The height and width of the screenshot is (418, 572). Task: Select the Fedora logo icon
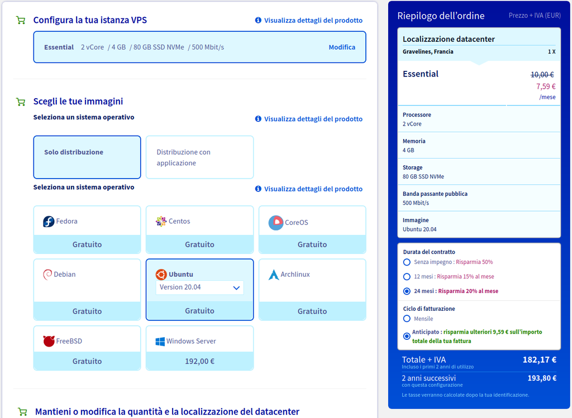pos(49,221)
